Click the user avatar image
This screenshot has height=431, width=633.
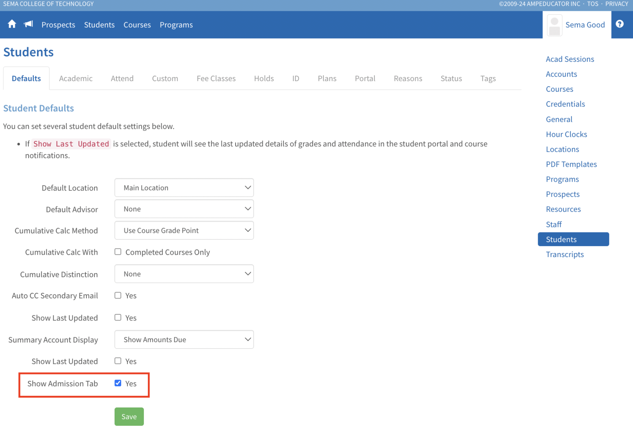tap(554, 25)
